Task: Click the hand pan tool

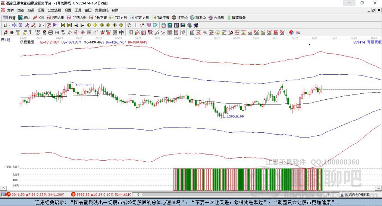Action: click(x=129, y=25)
